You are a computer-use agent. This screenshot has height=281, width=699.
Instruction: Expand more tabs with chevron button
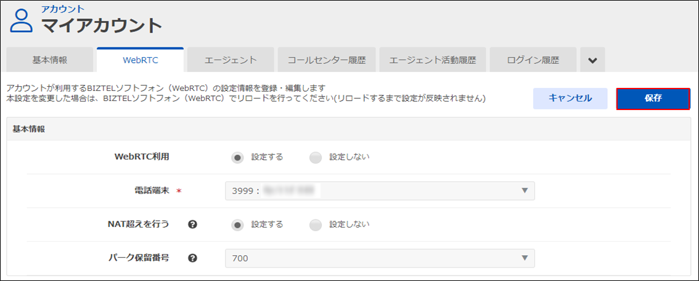[592, 60]
